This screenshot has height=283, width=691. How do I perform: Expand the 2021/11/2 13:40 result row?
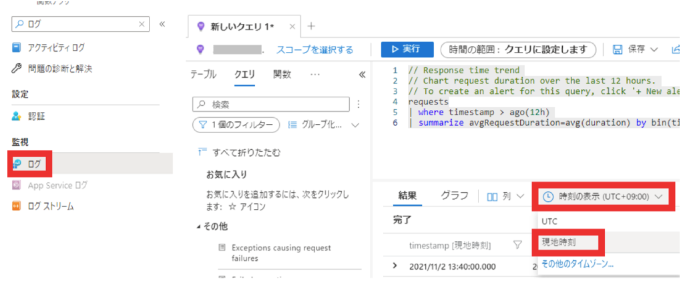pos(395,266)
